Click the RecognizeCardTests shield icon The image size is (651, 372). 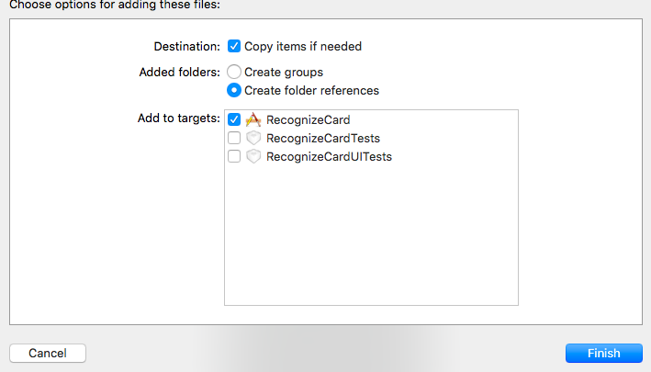pos(253,138)
